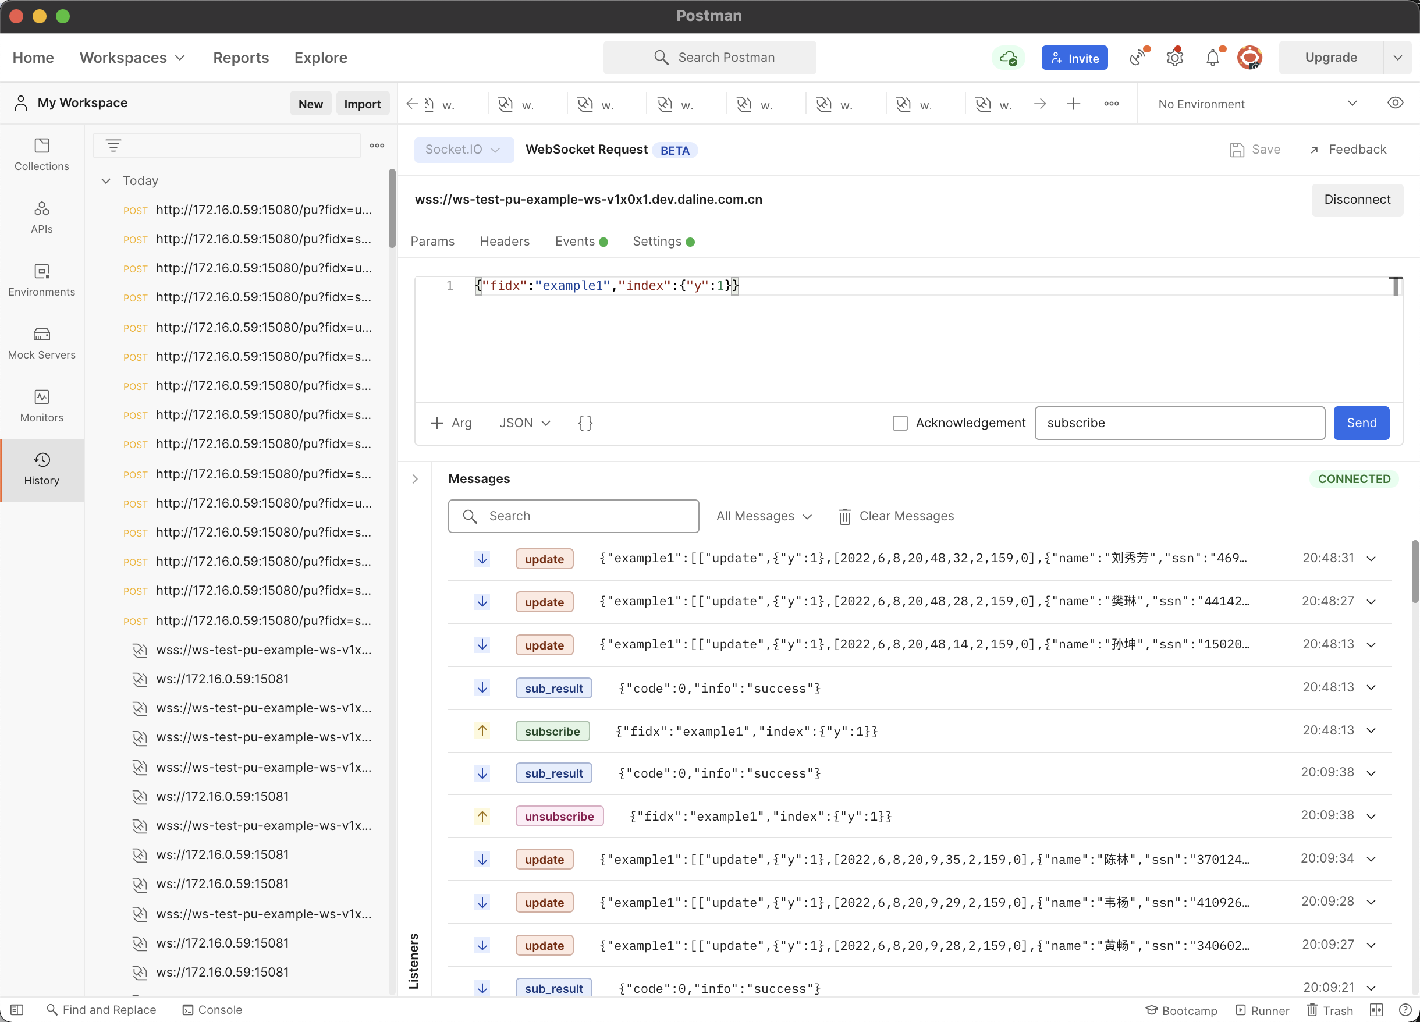Click the cloud sync status icon
1420x1022 pixels.
pyautogui.click(x=1007, y=58)
